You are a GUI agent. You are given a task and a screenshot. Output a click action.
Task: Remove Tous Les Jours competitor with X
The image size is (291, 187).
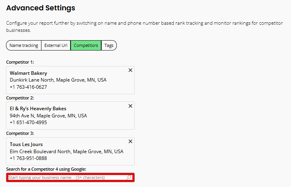point(130,142)
